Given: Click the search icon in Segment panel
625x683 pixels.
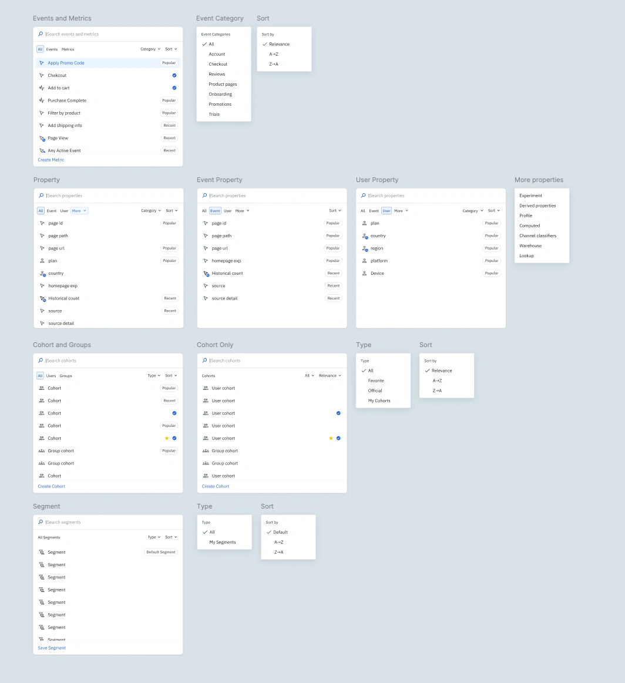Looking at the screenshot, I should 41,522.
